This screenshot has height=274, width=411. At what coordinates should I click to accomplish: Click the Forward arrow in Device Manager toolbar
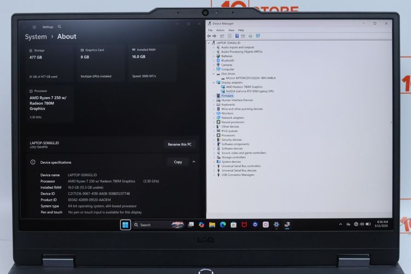[x=214, y=36]
